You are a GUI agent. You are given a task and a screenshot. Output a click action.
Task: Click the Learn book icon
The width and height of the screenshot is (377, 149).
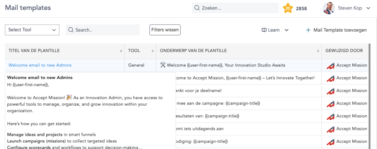pos(264,30)
